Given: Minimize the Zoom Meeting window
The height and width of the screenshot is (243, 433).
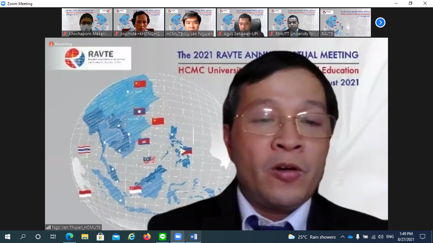Looking at the screenshot, I should pos(396,3).
